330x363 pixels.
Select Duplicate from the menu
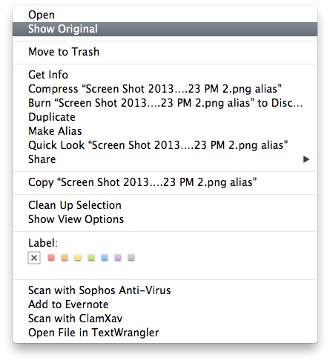pyautogui.click(x=165, y=117)
